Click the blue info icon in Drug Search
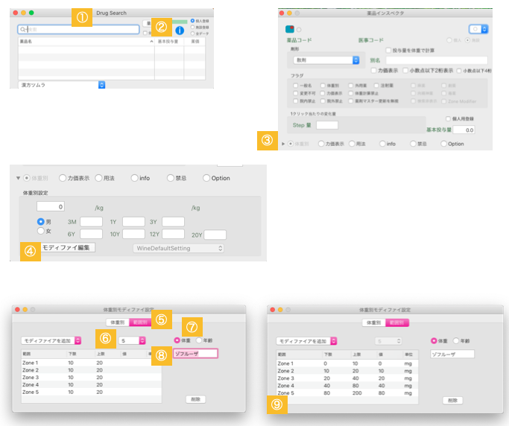 [180, 31]
